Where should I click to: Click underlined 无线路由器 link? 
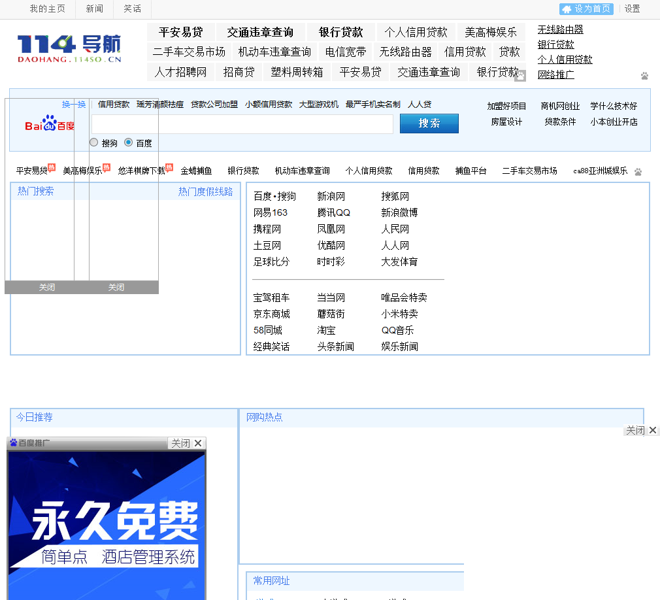560,29
